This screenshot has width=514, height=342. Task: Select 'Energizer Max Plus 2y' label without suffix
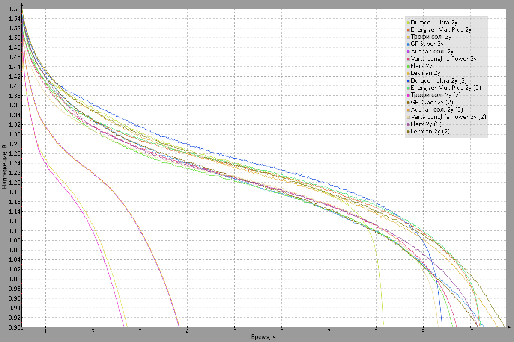pos(441,29)
